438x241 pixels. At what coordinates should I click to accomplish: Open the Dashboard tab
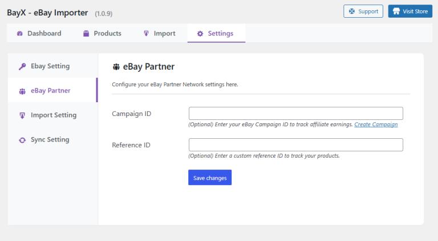(39, 33)
